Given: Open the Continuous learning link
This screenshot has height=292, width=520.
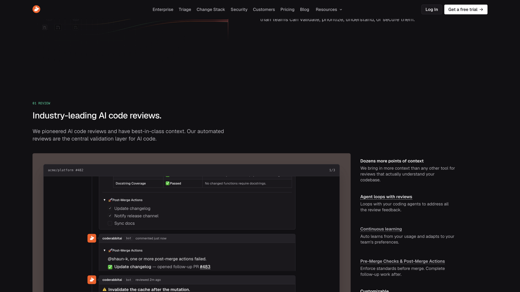Looking at the screenshot, I should point(381,229).
